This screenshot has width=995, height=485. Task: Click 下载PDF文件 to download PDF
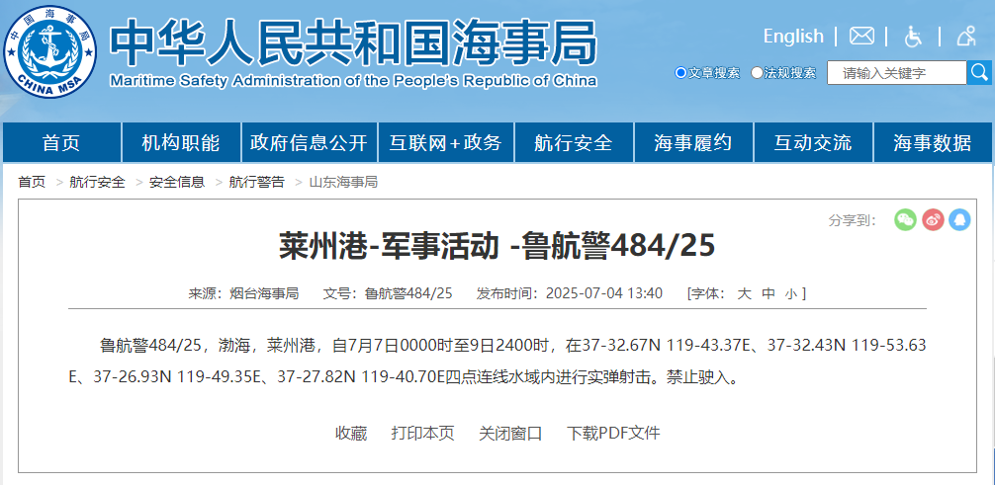click(x=613, y=434)
